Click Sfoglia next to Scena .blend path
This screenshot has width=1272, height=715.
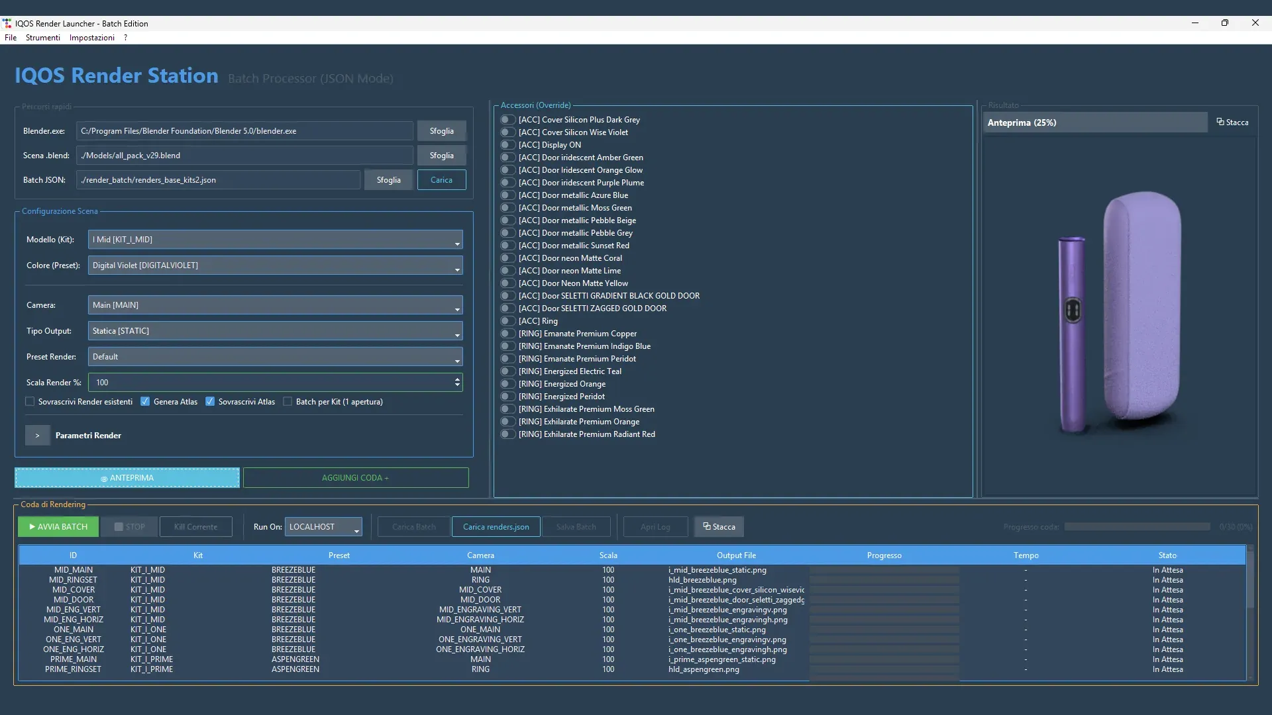click(441, 156)
